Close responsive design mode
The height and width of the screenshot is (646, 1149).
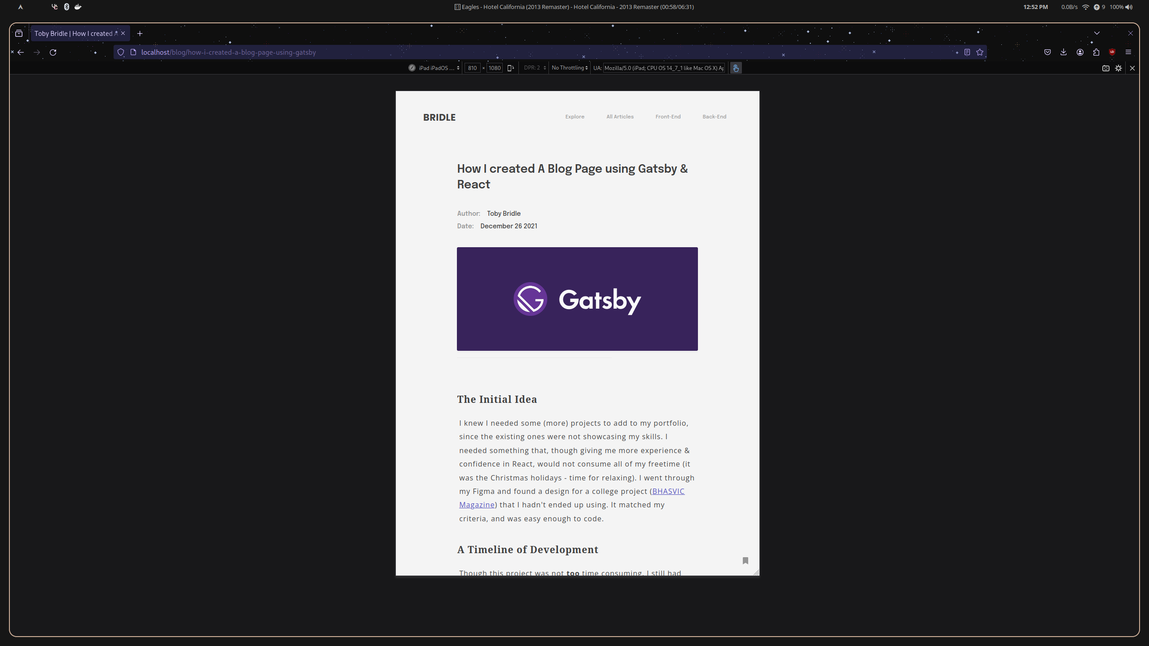tap(1132, 68)
